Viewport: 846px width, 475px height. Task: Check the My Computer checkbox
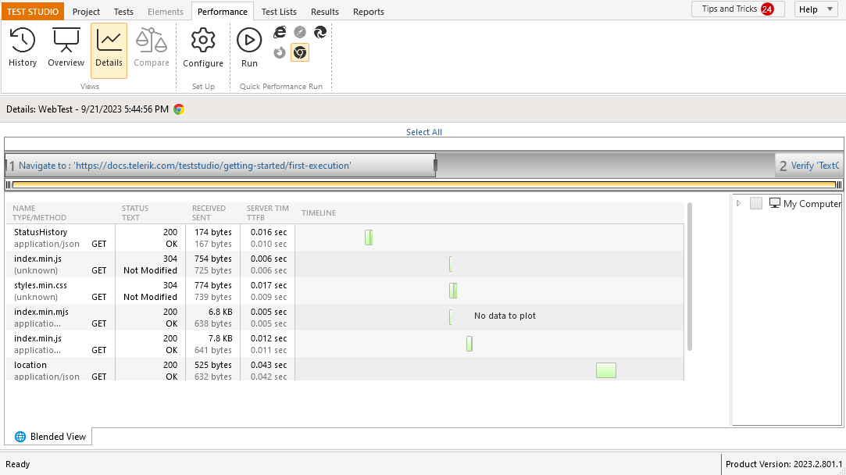point(756,203)
